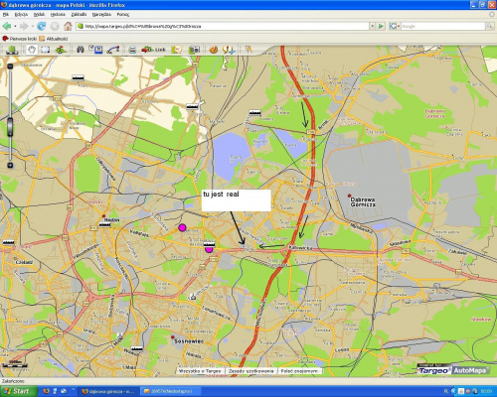Expand the address bar history dropdown
This screenshot has height=397, width=497.
[x=373, y=26]
